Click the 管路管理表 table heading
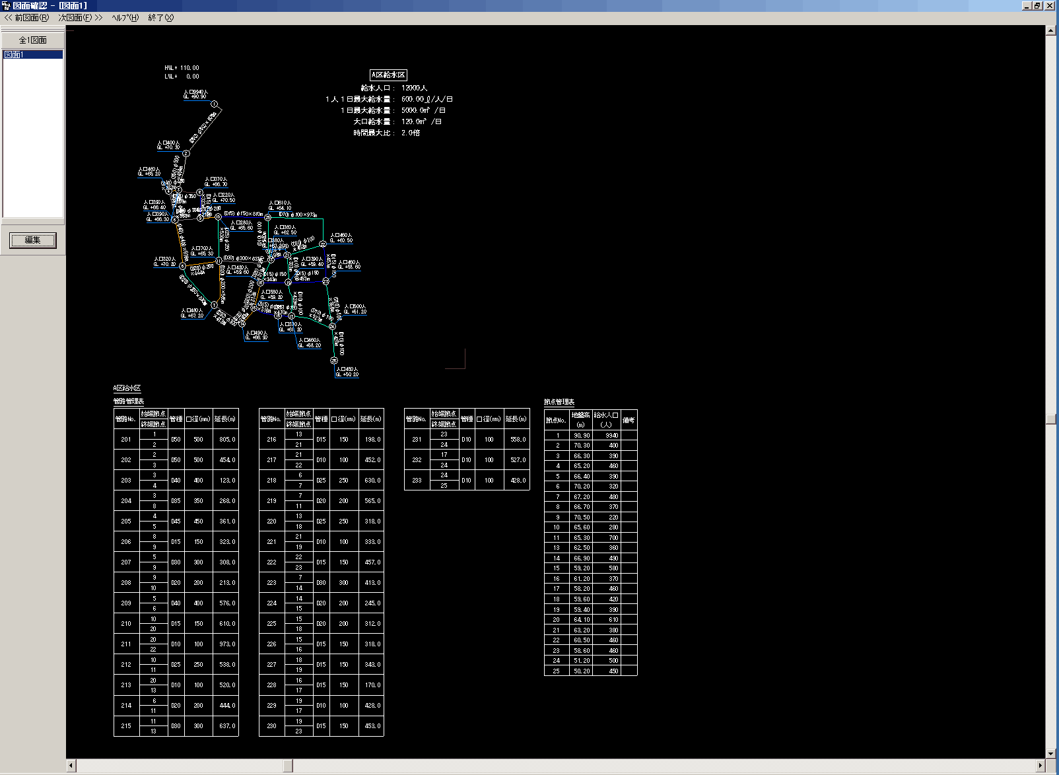 (x=129, y=401)
